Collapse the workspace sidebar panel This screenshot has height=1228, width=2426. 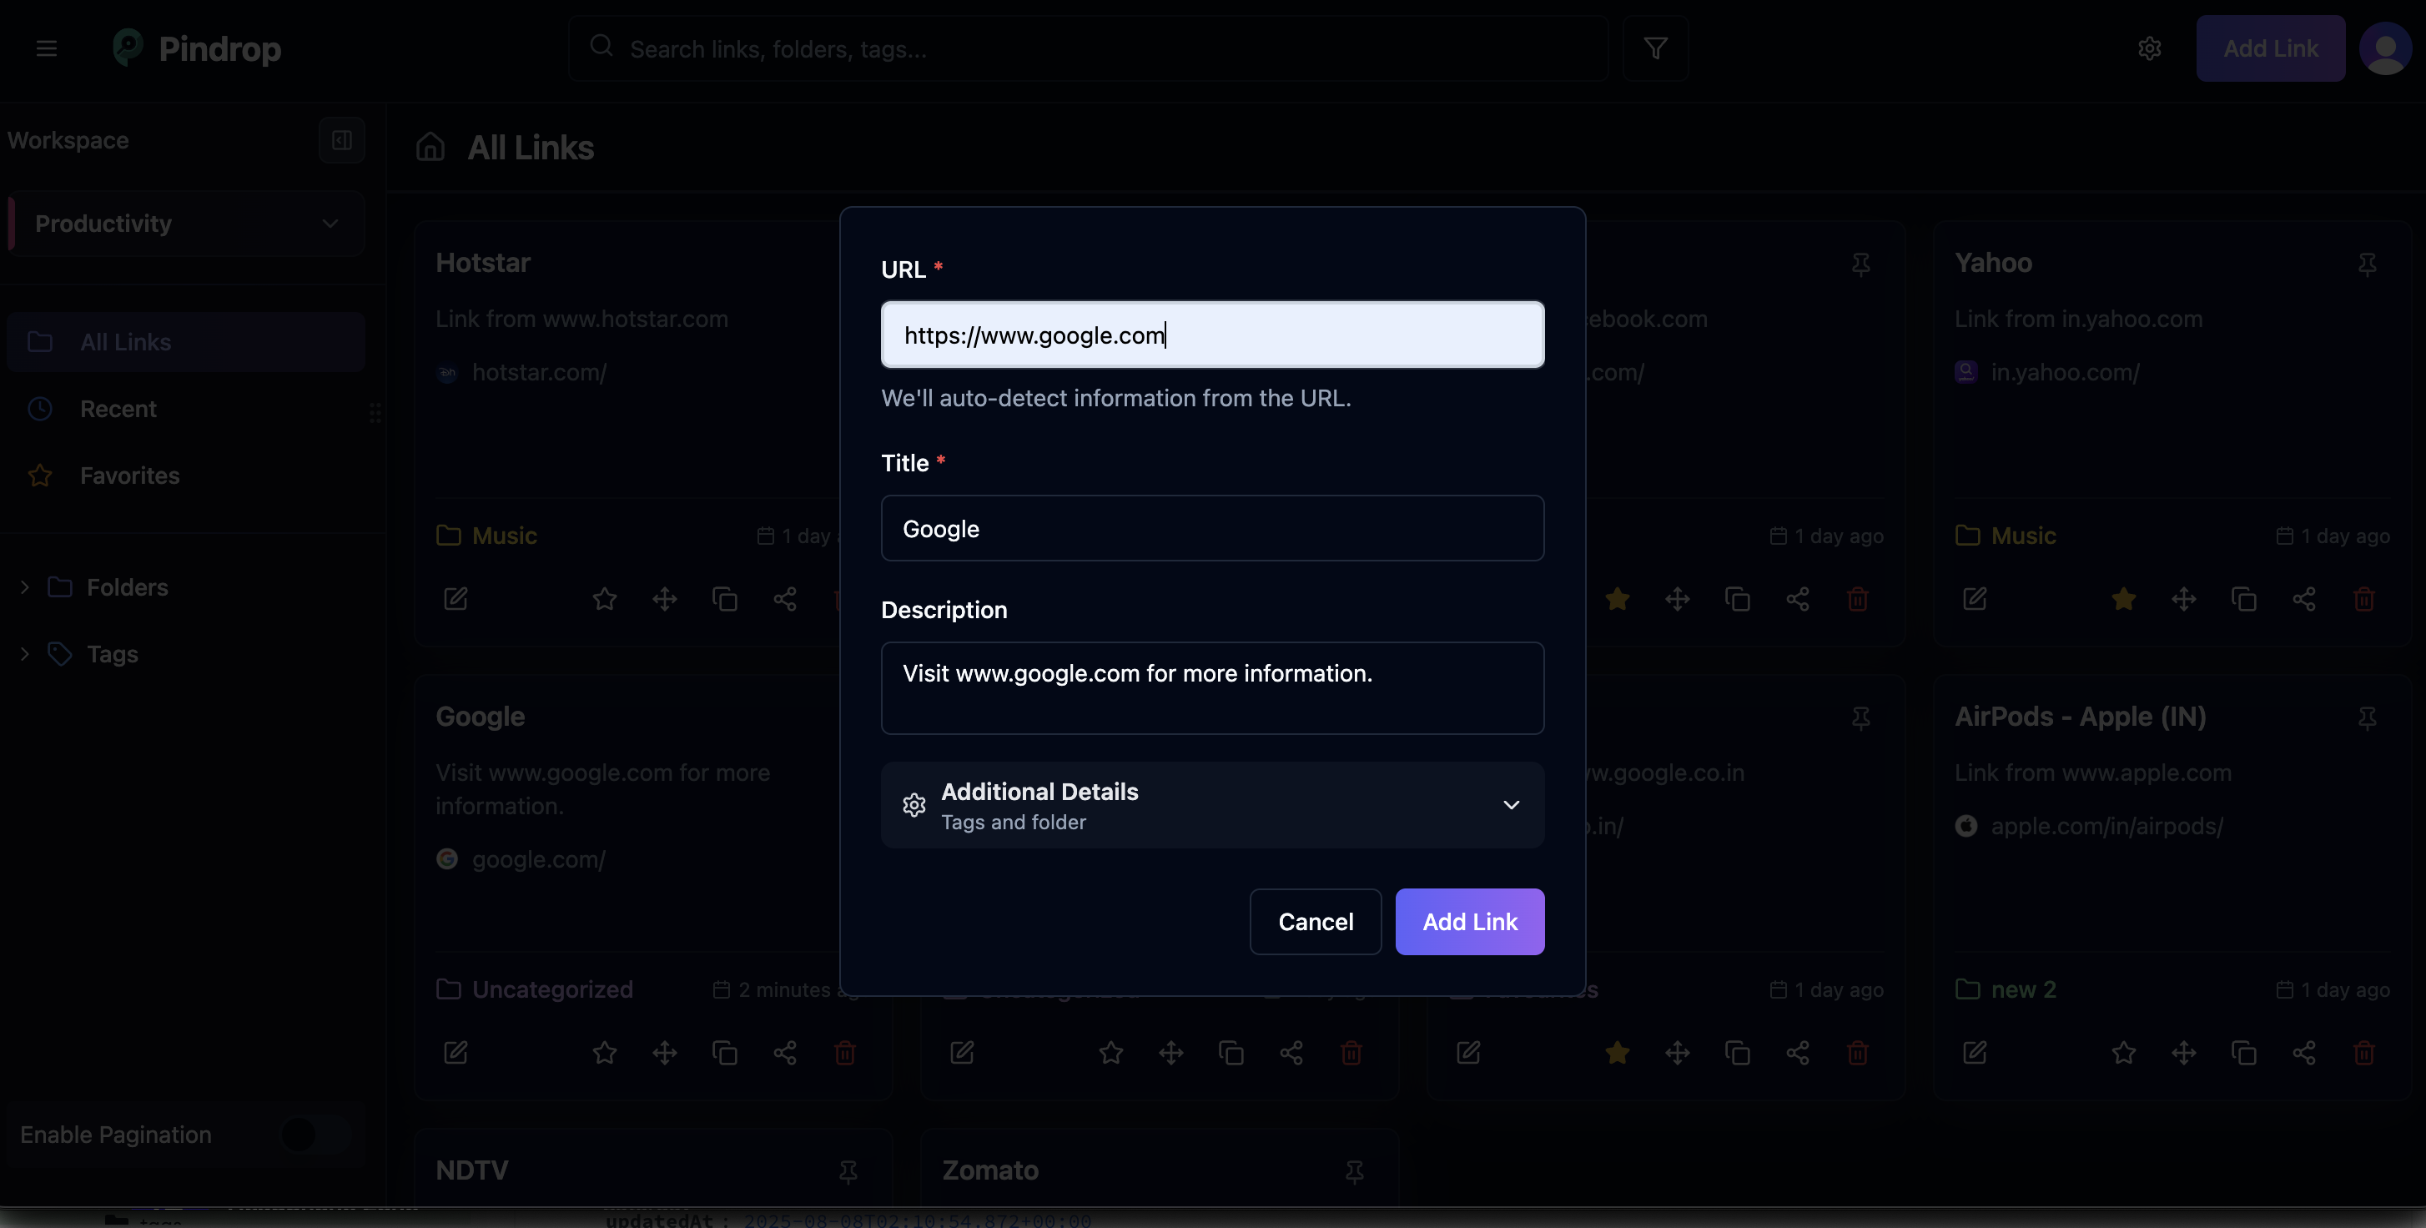click(x=341, y=139)
